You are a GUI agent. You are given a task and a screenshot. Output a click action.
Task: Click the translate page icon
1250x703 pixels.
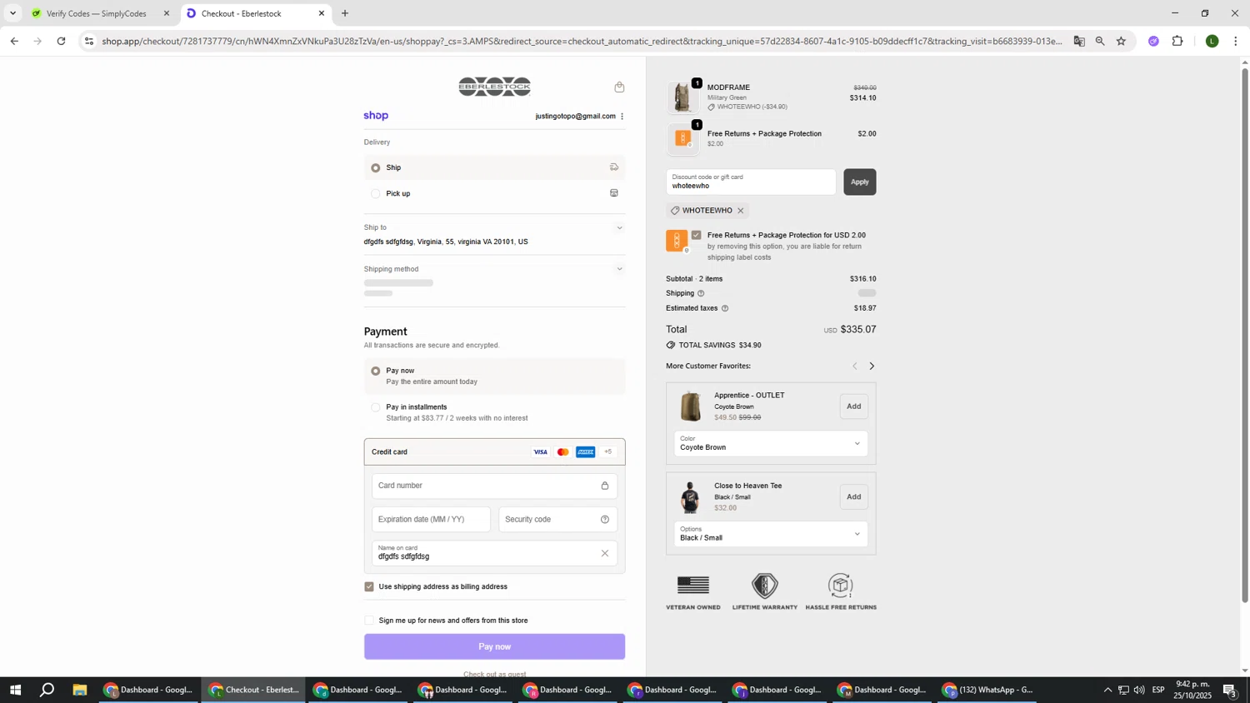pos(1079,41)
